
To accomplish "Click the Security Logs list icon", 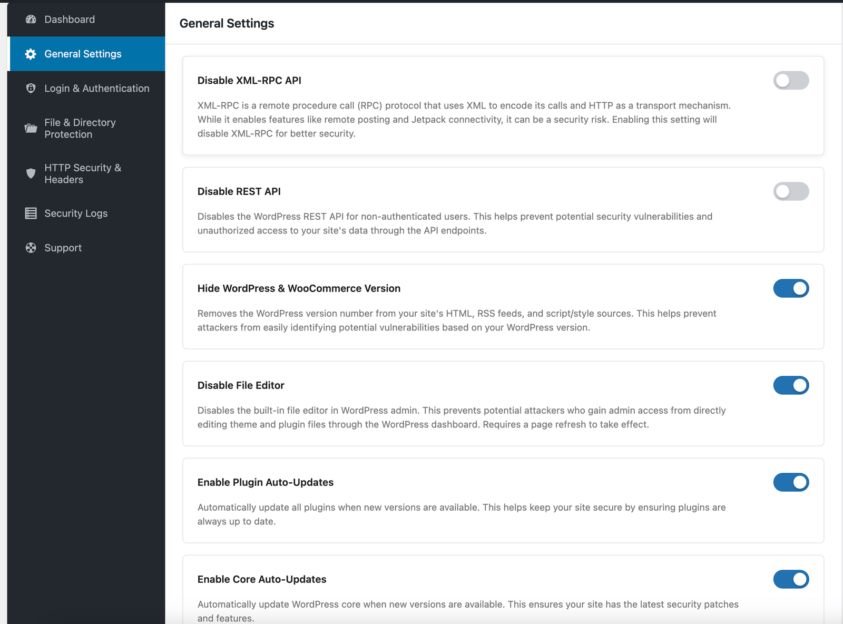I will click(31, 213).
